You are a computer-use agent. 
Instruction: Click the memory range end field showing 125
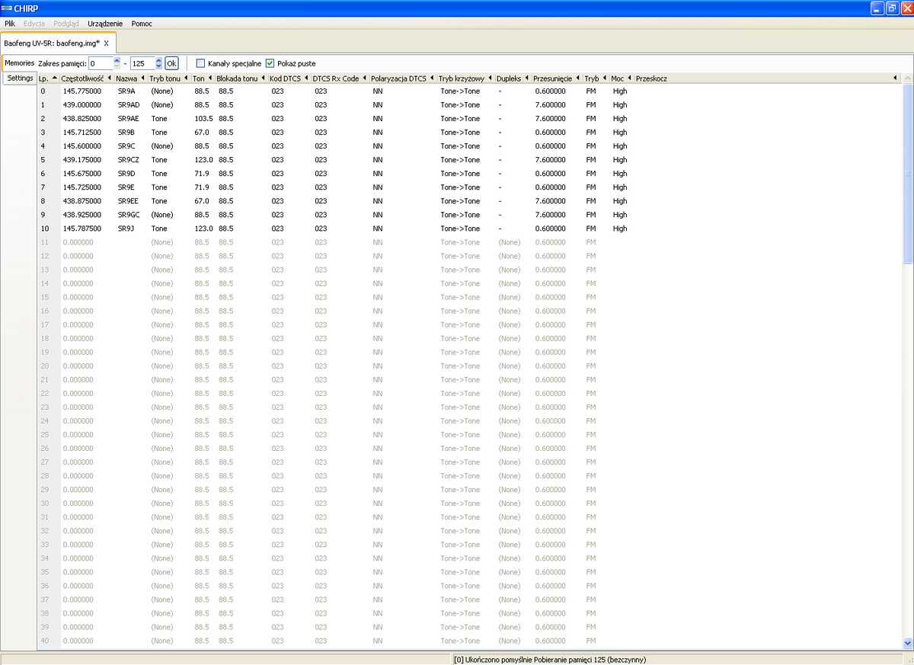coord(141,63)
